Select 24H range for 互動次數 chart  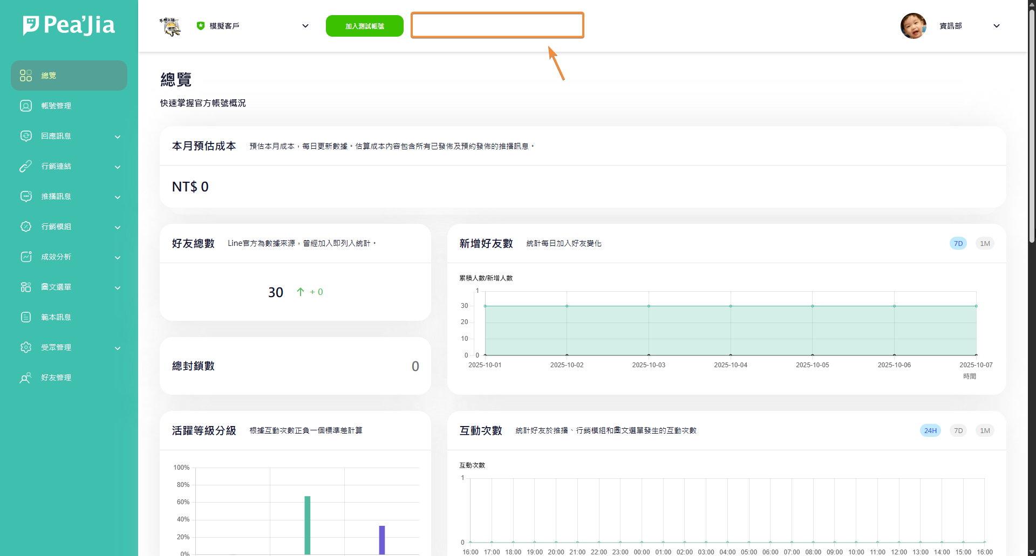coord(930,431)
